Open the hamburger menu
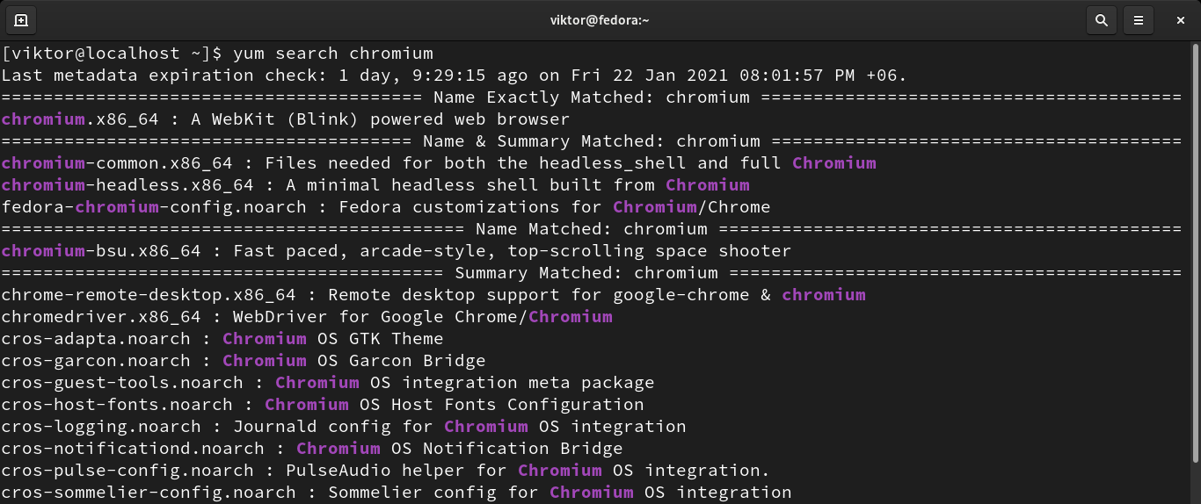Image resolution: width=1201 pixels, height=504 pixels. click(x=1139, y=20)
